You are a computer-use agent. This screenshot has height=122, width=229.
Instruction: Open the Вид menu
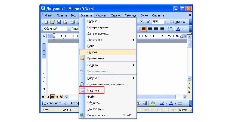(73, 15)
